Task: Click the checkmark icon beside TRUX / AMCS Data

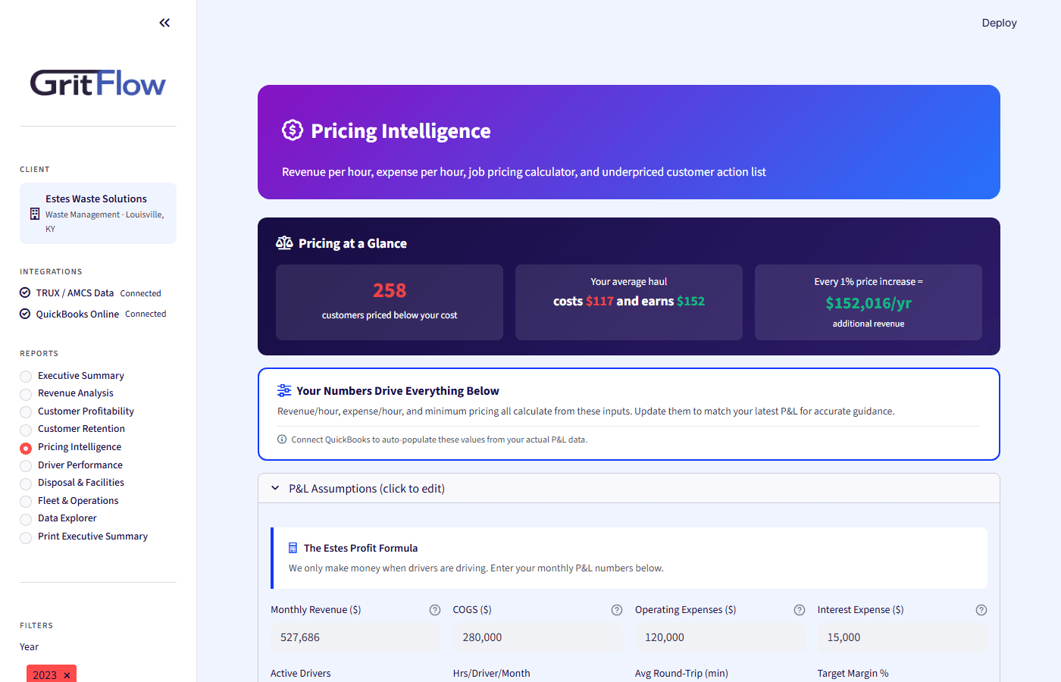Action: click(x=23, y=293)
